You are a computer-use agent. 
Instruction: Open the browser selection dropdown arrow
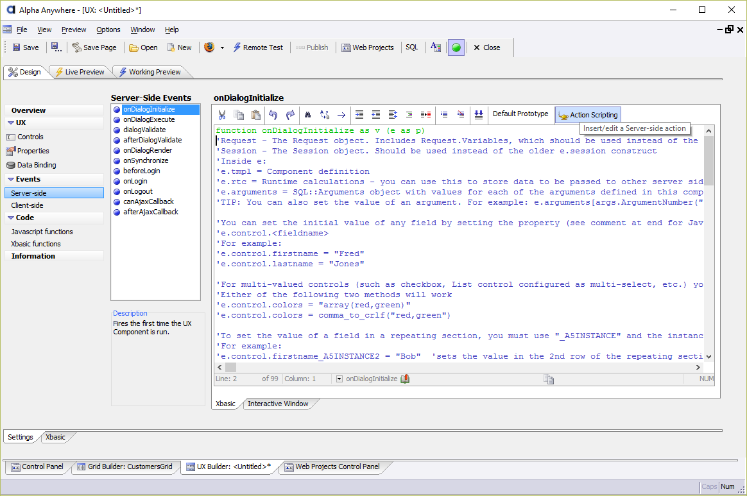point(222,47)
